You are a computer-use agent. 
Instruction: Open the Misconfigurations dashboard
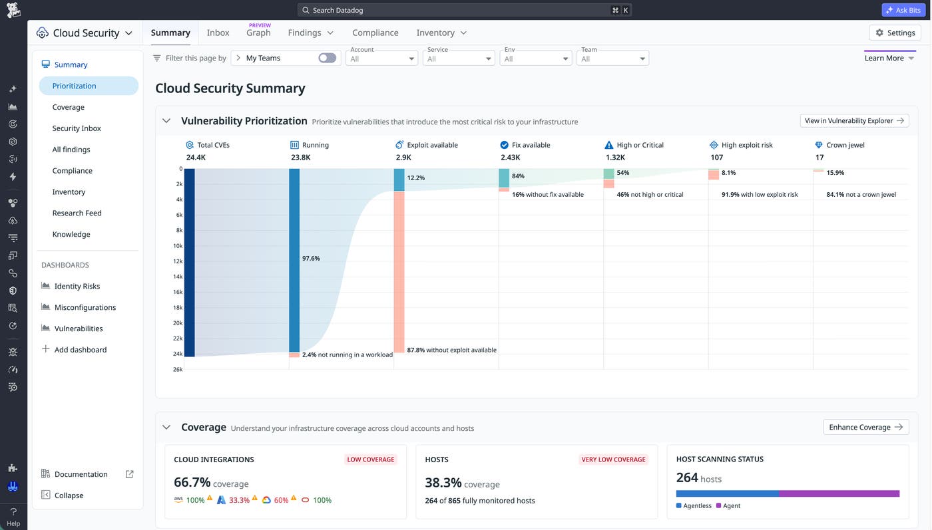[79, 307]
